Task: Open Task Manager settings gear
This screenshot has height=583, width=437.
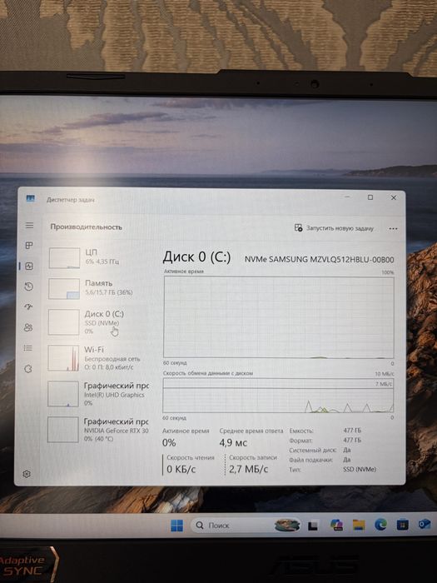Action: pos(27,474)
